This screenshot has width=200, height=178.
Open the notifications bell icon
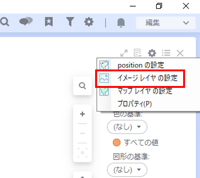(121, 23)
